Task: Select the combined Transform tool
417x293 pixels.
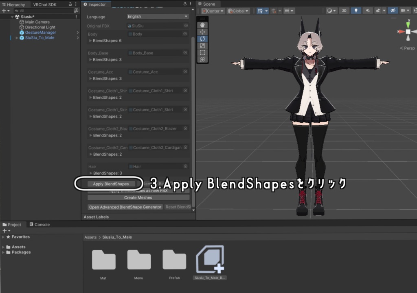Action: click(202, 59)
